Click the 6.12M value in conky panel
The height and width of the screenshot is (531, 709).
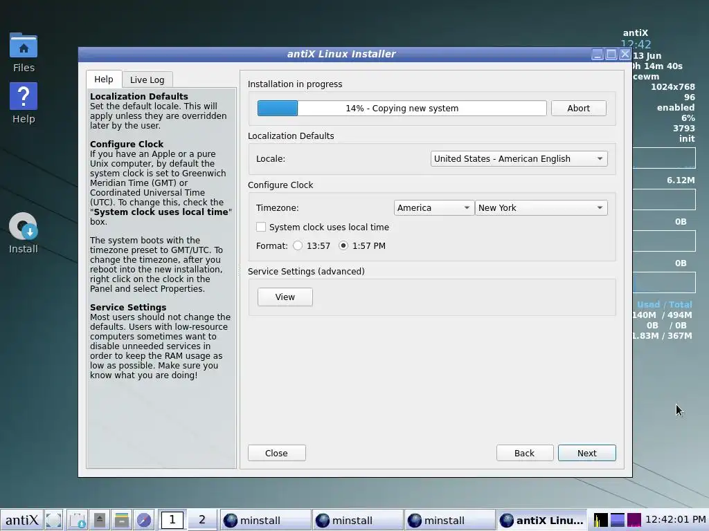(x=681, y=180)
